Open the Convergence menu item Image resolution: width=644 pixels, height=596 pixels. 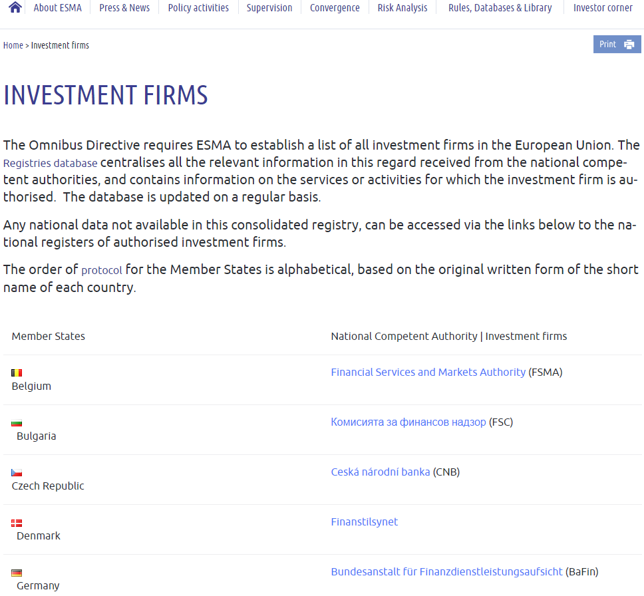point(335,8)
